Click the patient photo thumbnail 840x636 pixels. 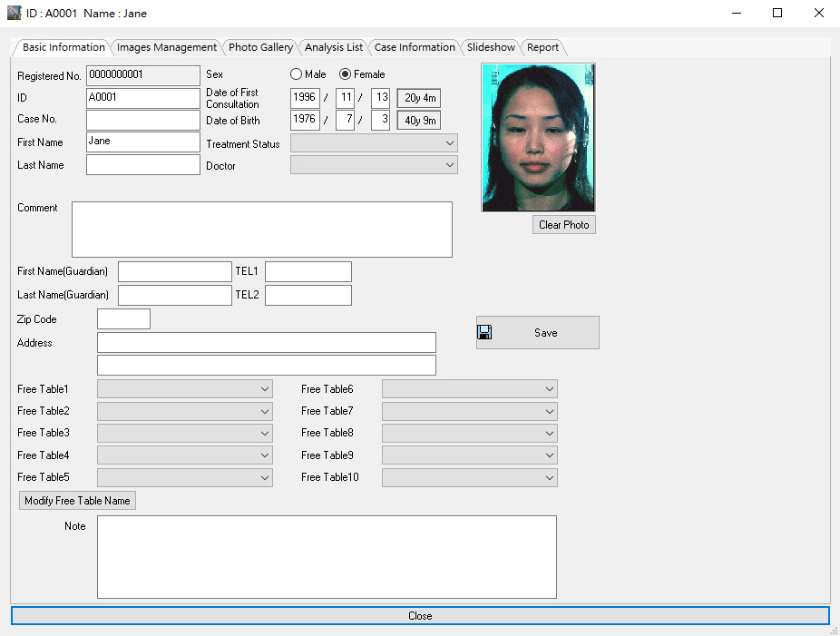[x=538, y=138]
